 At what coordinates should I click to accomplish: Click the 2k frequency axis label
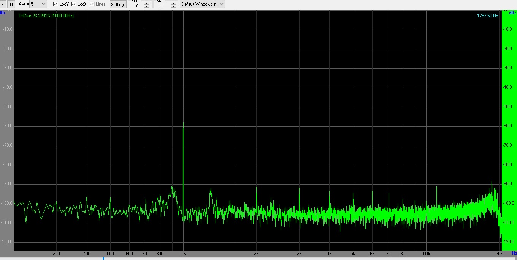click(x=256, y=254)
